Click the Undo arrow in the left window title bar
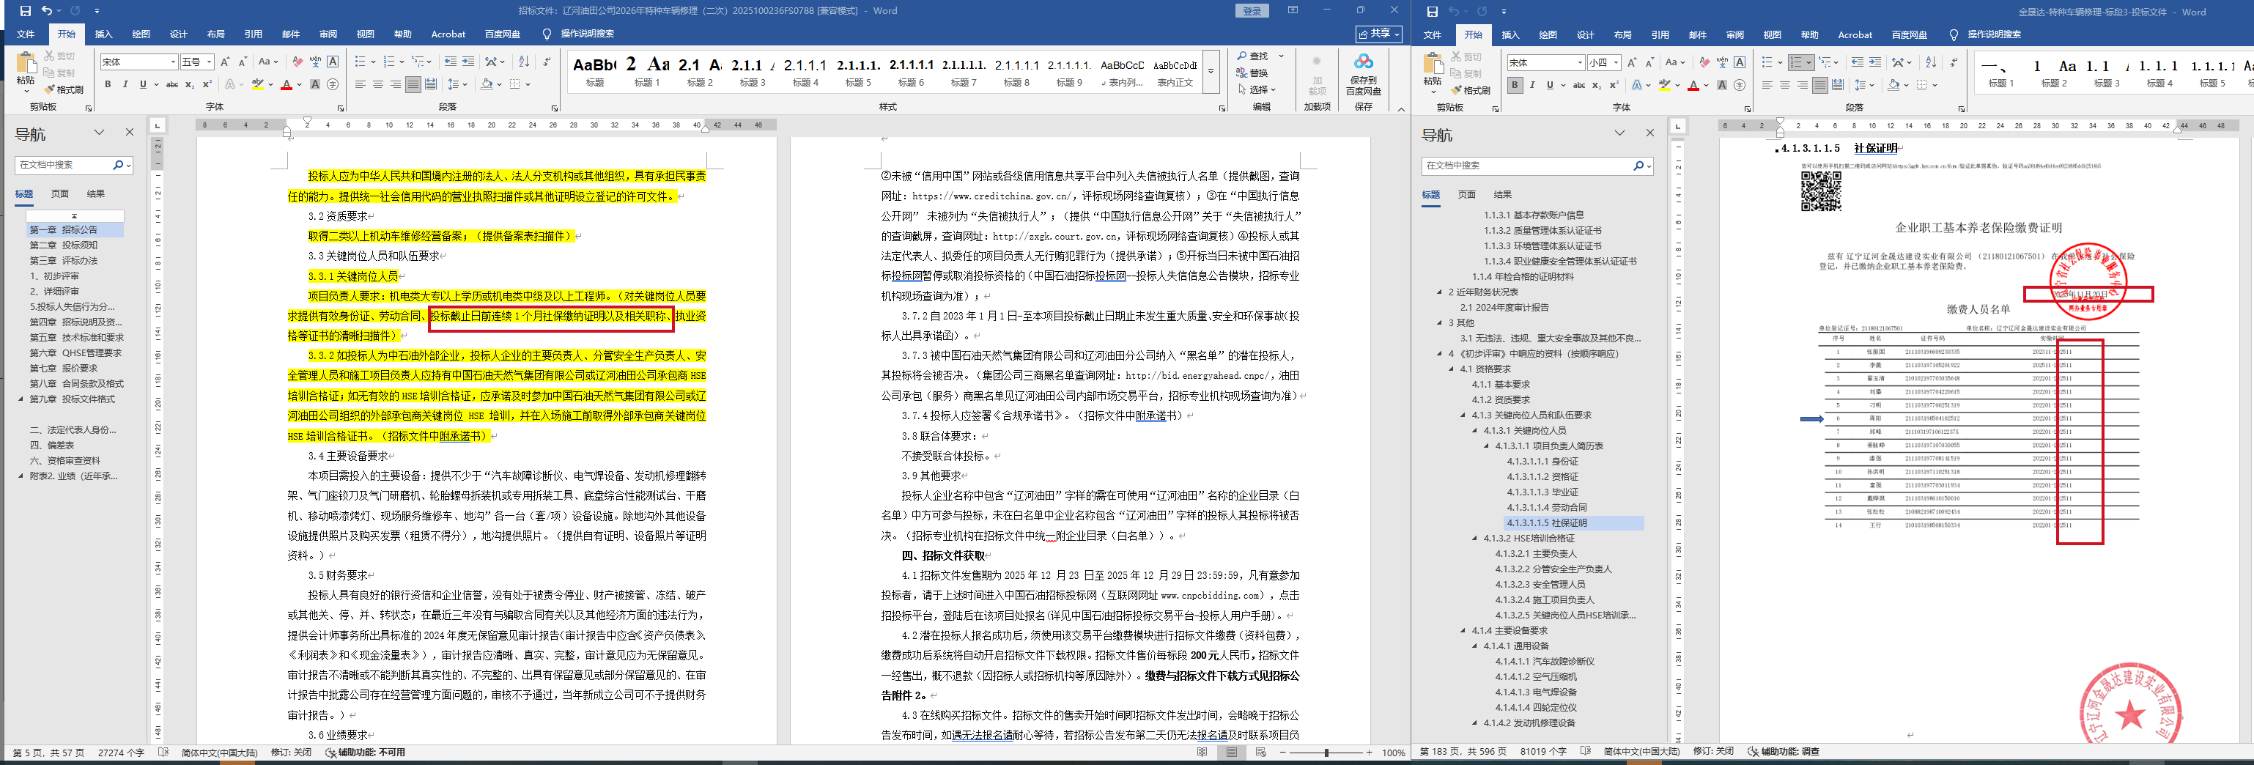The height and width of the screenshot is (765, 2254). 46,10
